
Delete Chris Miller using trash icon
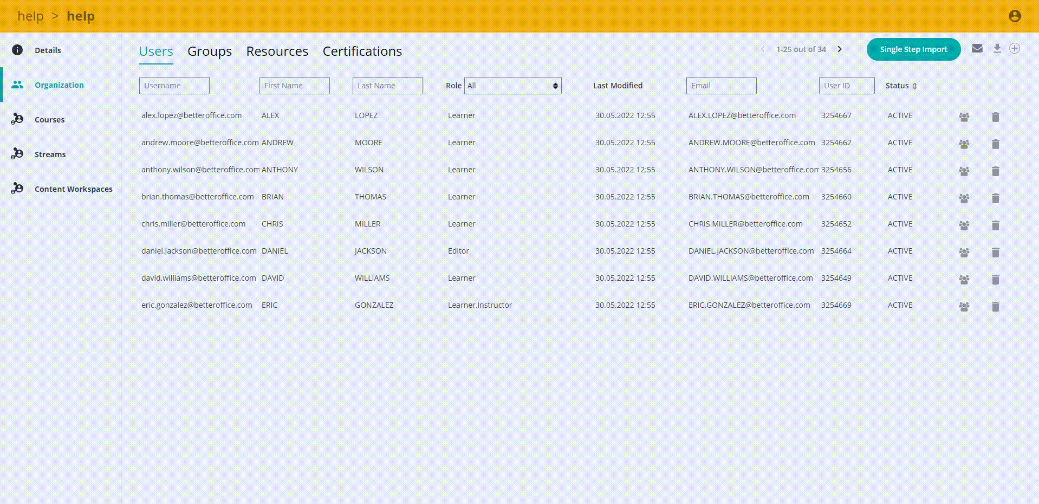tap(995, 225)
